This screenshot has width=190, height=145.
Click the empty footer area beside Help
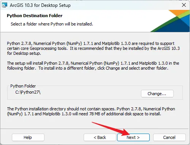(x=64, y=137)
